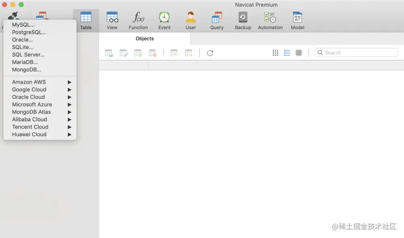Click the Export Wizard icon
404x238 pixels.
coord(189,53)
